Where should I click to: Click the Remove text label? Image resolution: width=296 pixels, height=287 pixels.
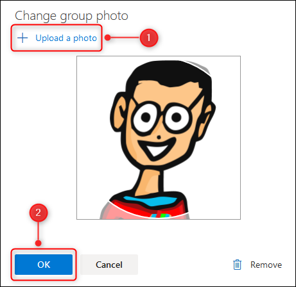click(x=266, y=265)
